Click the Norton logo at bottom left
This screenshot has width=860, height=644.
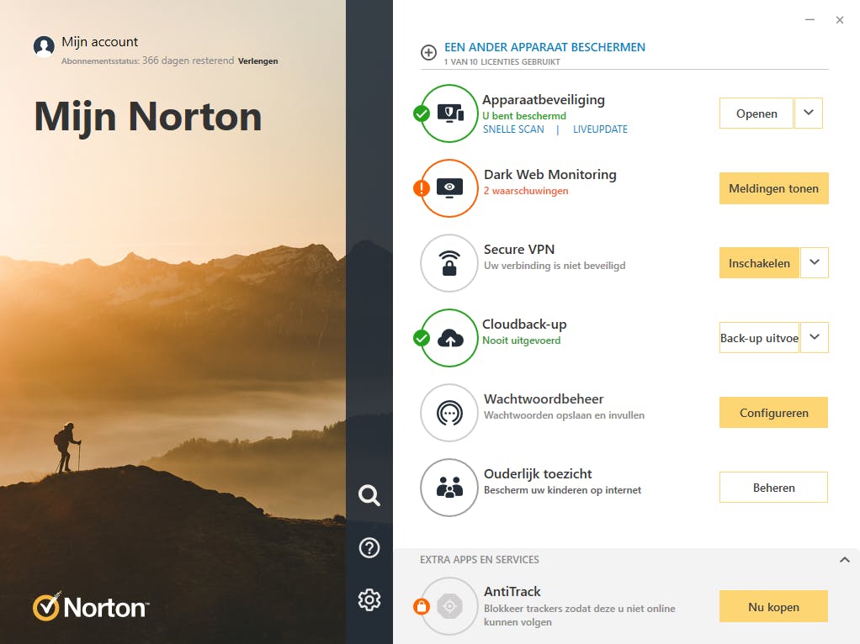91,607
